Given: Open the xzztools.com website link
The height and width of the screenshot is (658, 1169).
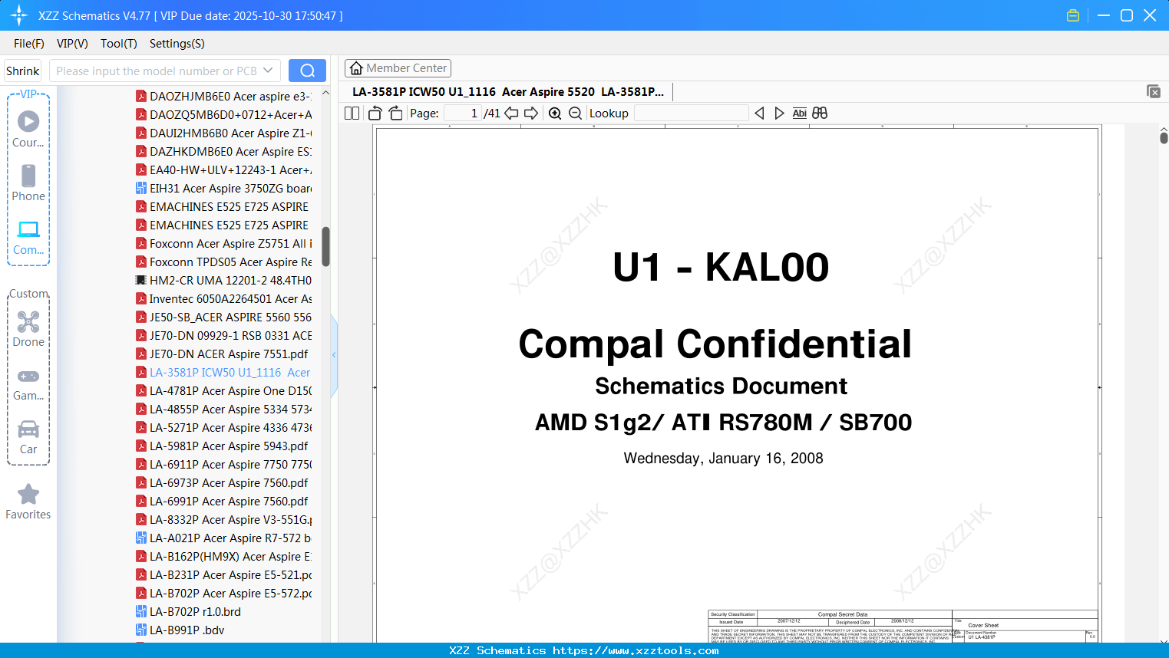Looking at the screenshot, I should [636, 650].
